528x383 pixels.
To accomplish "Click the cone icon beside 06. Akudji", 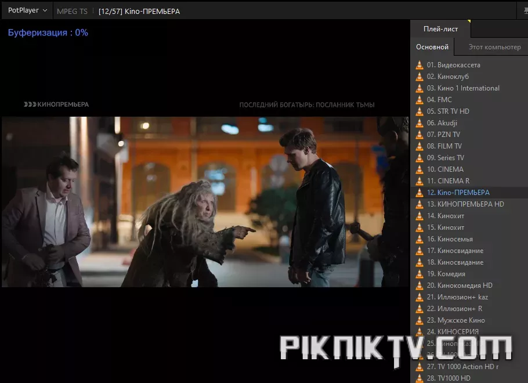I will click(x=419, y=123).
